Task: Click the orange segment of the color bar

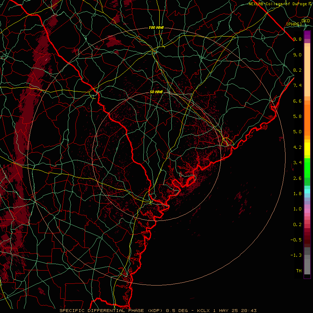Action: [x=307, y=120]
